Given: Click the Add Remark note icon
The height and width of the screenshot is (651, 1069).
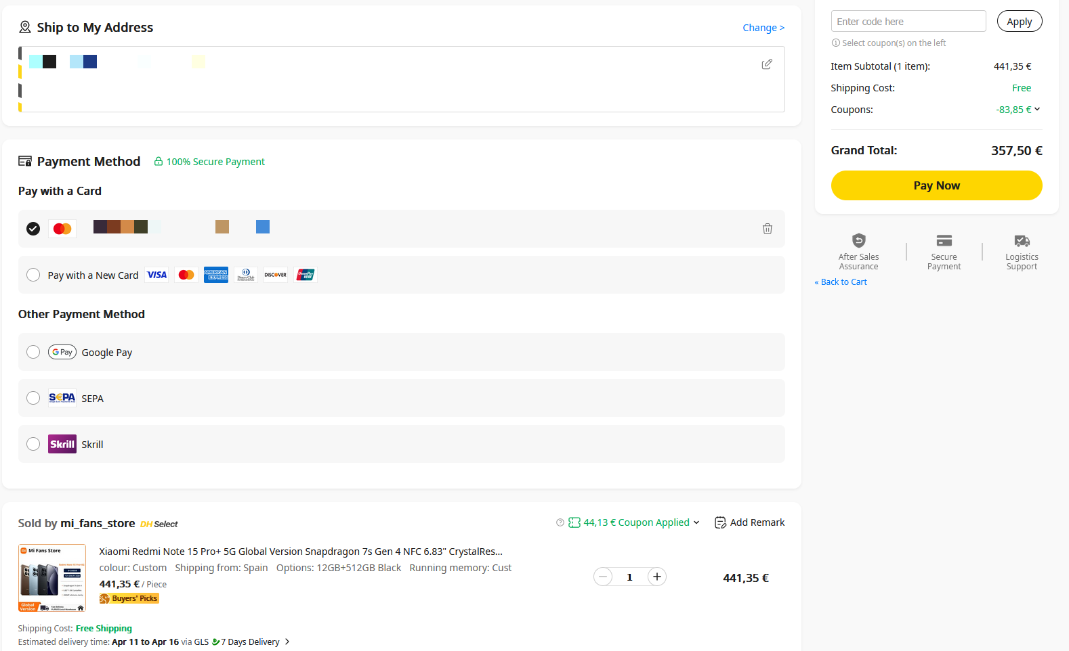Looking at the screenshot, I should coord(721,522).
